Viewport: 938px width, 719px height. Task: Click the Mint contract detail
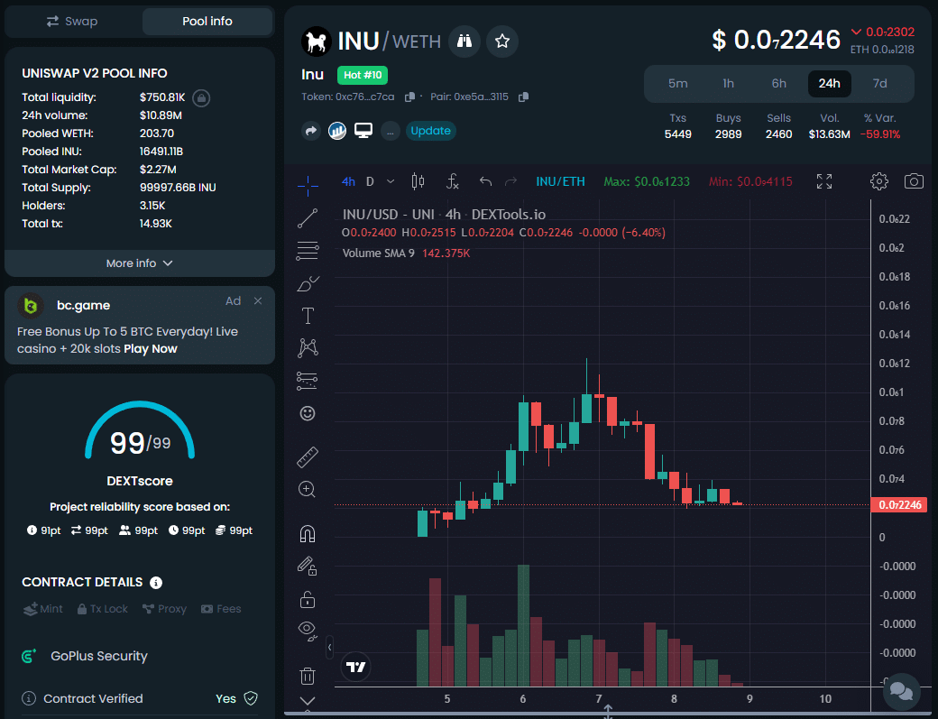coord(42,609)
